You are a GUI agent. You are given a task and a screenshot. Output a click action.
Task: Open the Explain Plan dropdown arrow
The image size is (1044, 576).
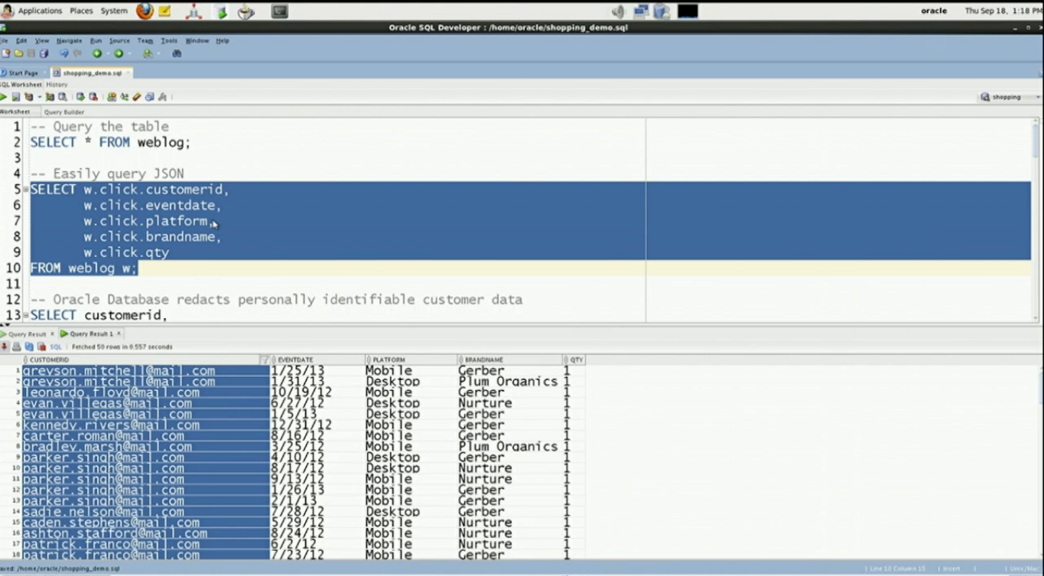39,97
